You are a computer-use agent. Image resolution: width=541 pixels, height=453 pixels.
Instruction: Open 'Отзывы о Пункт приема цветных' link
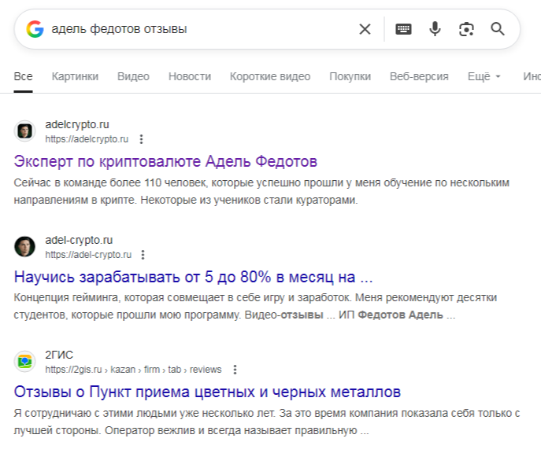[207, 392]
